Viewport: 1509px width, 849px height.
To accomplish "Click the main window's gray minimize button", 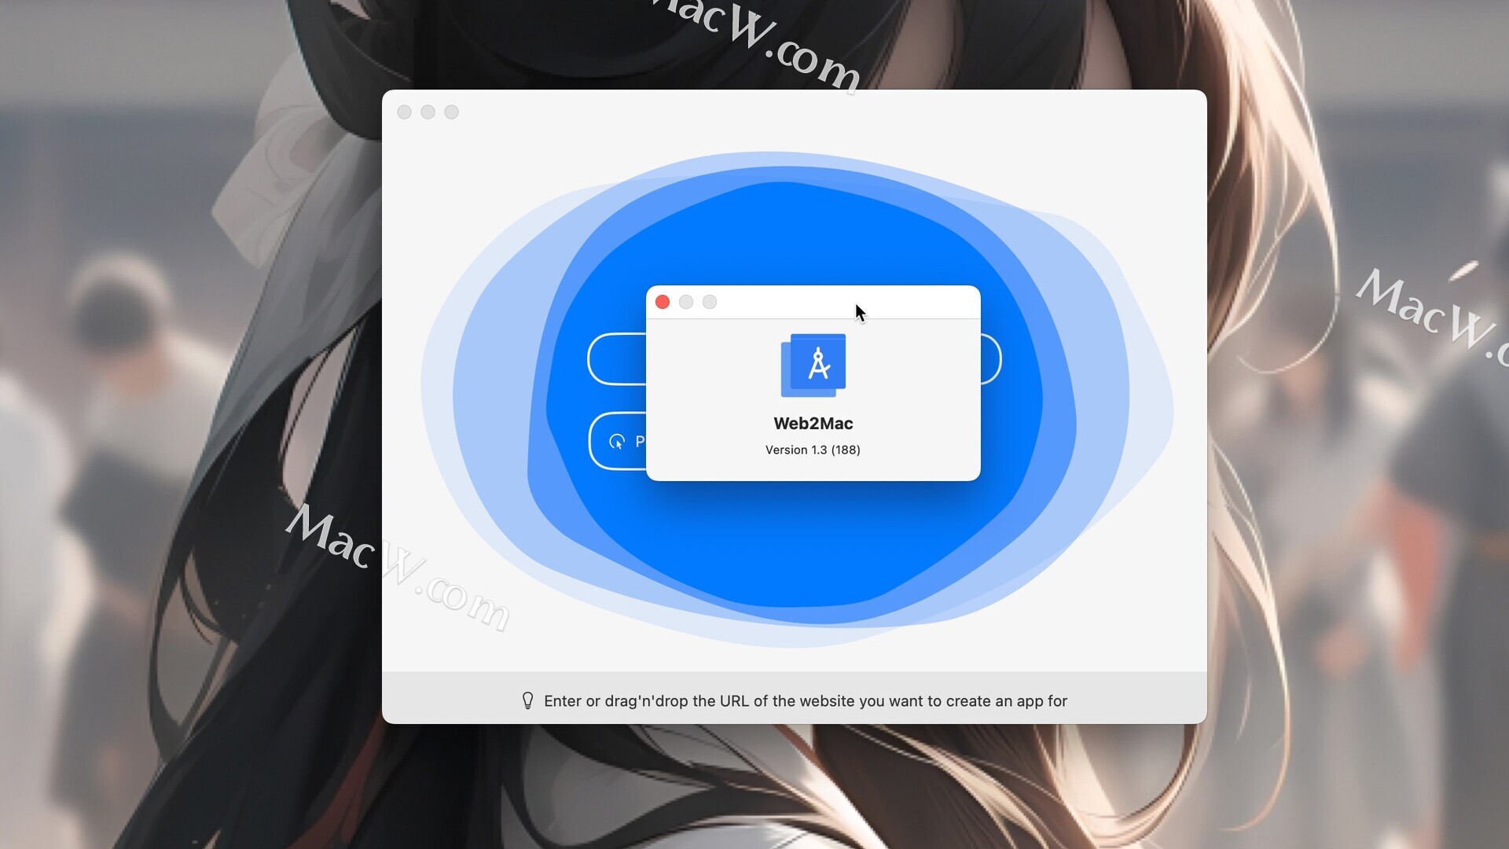I will point(428,112).
